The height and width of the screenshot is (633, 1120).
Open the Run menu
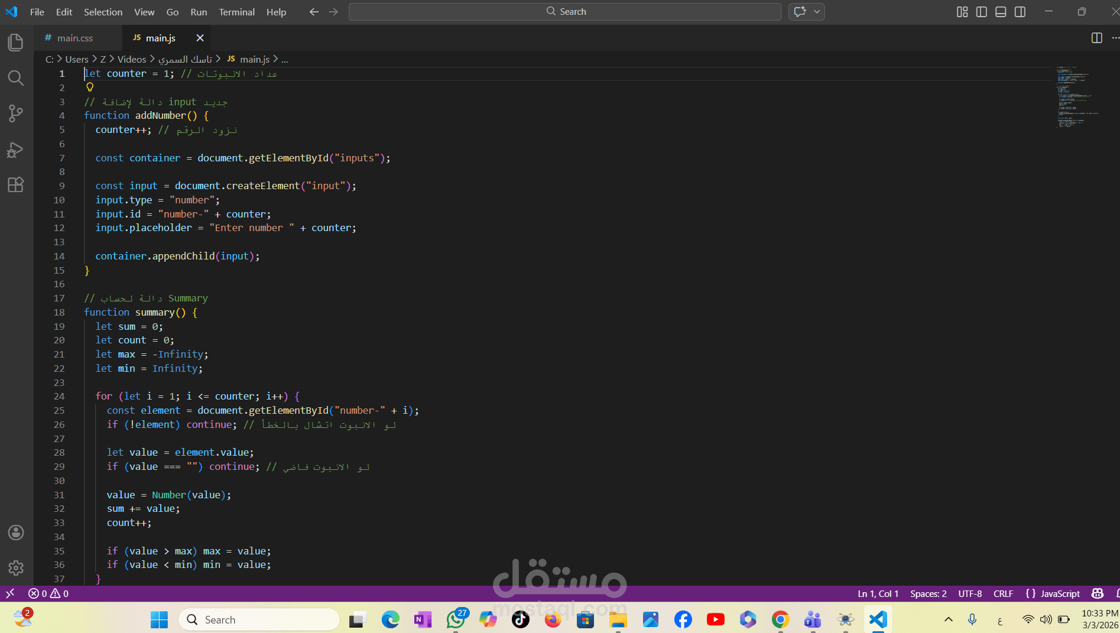[x=199, y=12]
